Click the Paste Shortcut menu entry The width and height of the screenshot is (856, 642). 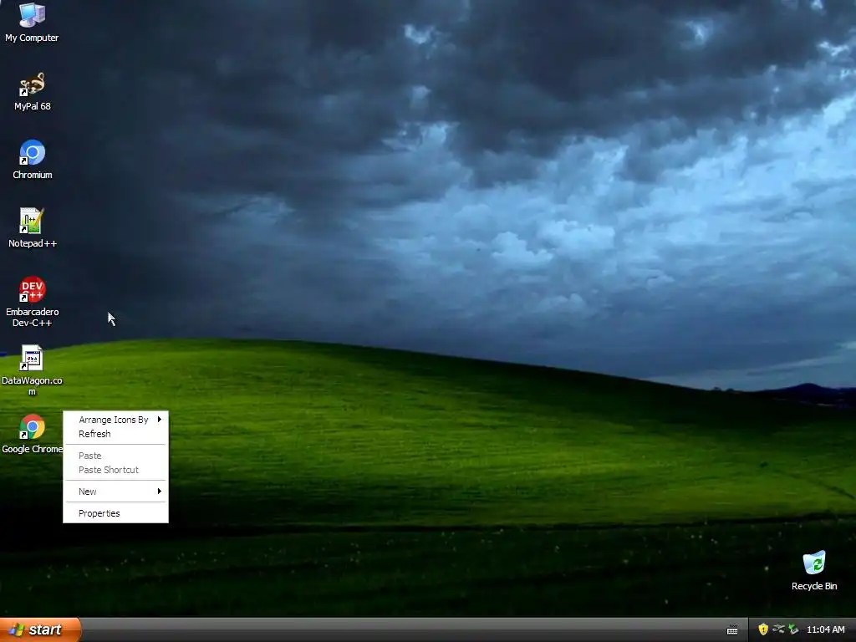tap(115, 470)
